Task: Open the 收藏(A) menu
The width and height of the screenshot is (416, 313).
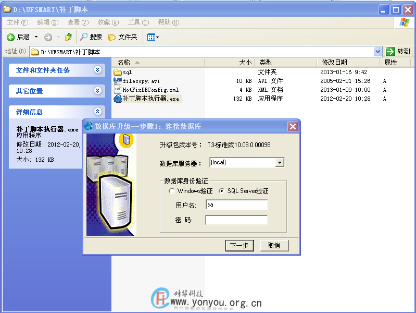Action: pyautogui.click(x=108, y=22)
